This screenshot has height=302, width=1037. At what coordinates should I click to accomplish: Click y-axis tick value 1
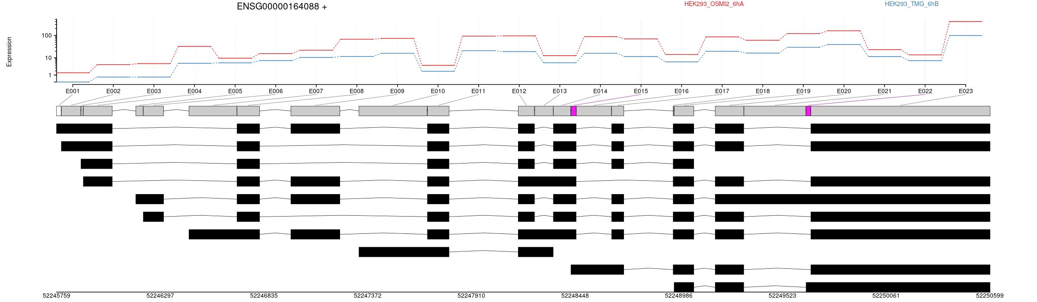50,75
